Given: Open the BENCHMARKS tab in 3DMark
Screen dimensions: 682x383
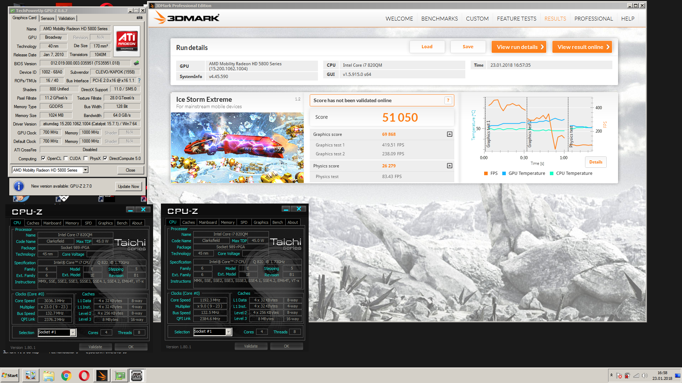Looking at the screenshot, I should 439,18.
